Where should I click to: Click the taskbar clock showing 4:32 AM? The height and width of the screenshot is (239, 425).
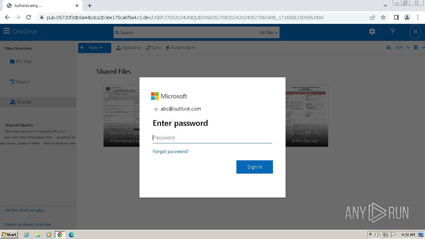(x=408, y=235)
